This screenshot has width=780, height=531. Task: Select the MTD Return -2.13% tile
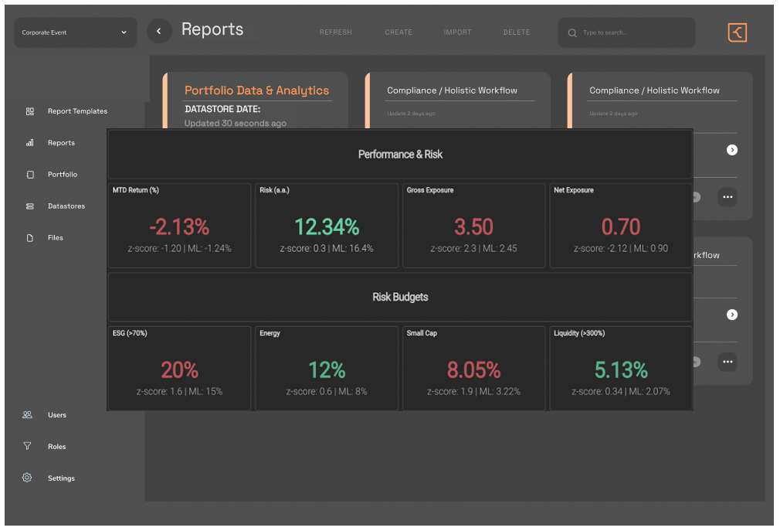tap(180, 226)
